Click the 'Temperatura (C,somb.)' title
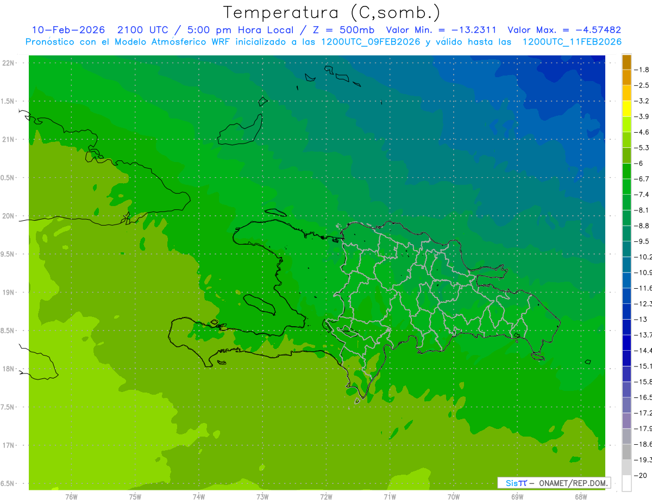Screen dimensions: 652x504 [333, 13]
